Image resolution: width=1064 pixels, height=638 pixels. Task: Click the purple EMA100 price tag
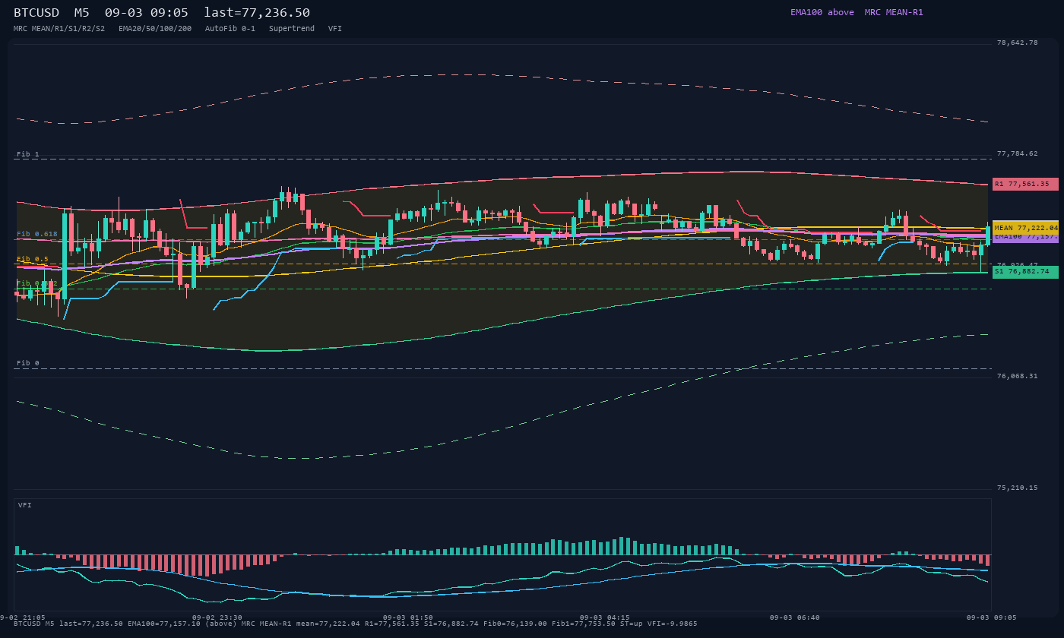pyautogui.click(x=1025, y=238)
